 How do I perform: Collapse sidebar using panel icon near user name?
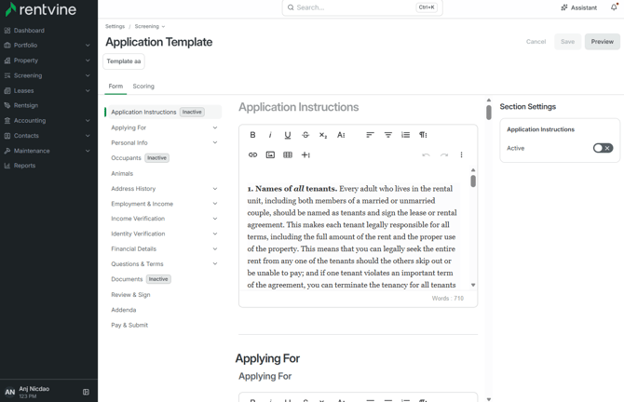86,392
